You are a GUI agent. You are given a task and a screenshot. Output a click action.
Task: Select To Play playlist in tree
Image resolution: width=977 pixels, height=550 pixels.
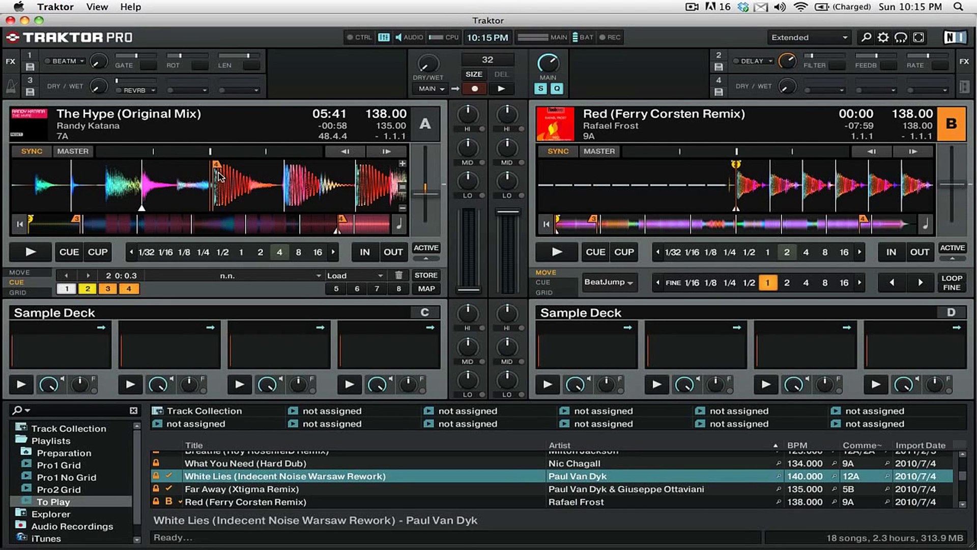(x=53, y=502)
